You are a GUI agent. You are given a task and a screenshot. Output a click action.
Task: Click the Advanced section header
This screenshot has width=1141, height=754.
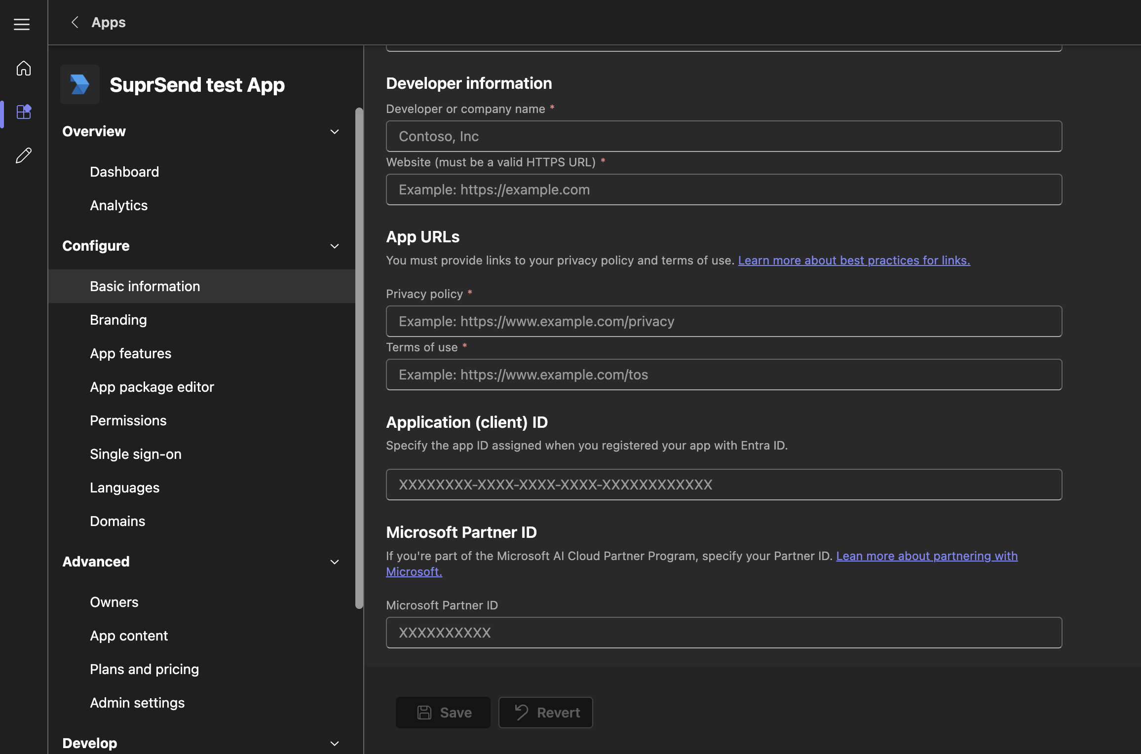[x=96, y=562]
